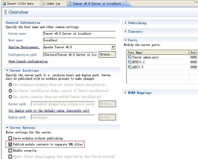Enable Serve modules without publishing
198x159 pixels.
[x=10, y=138]
